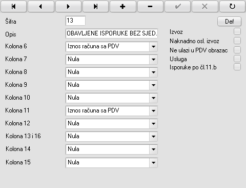This screenshot has width=246, height=188.
Task: Delete current record with minus button
Action: pos(150,6)
